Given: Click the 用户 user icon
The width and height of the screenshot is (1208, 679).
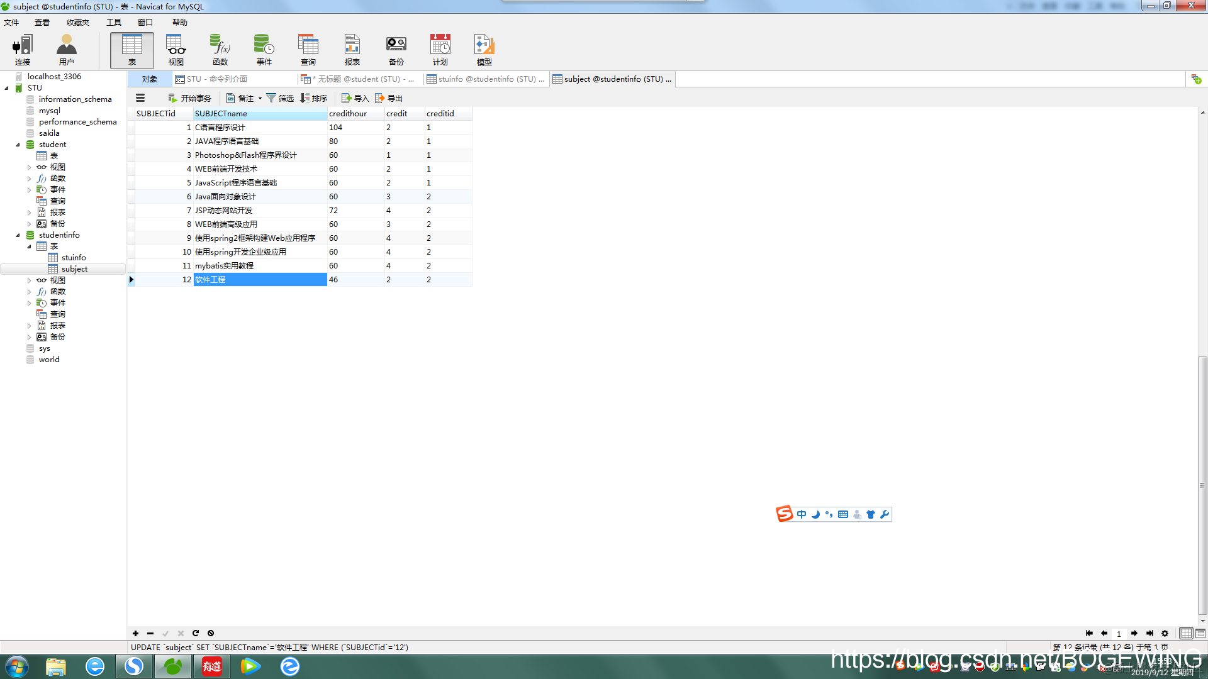Looking at the screenshot, I should (66, 50).
